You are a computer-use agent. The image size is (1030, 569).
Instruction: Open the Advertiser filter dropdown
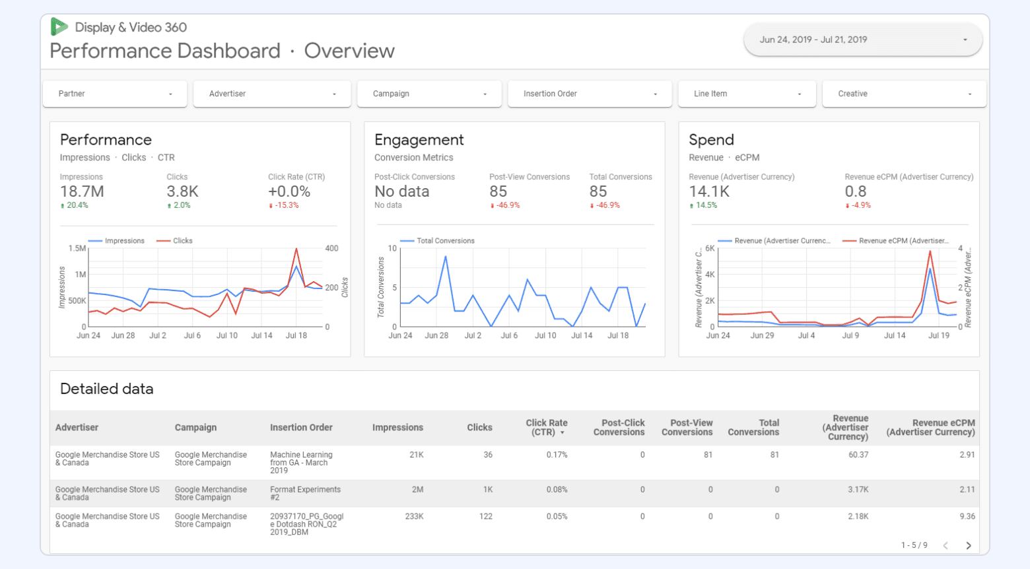[271, 93]
